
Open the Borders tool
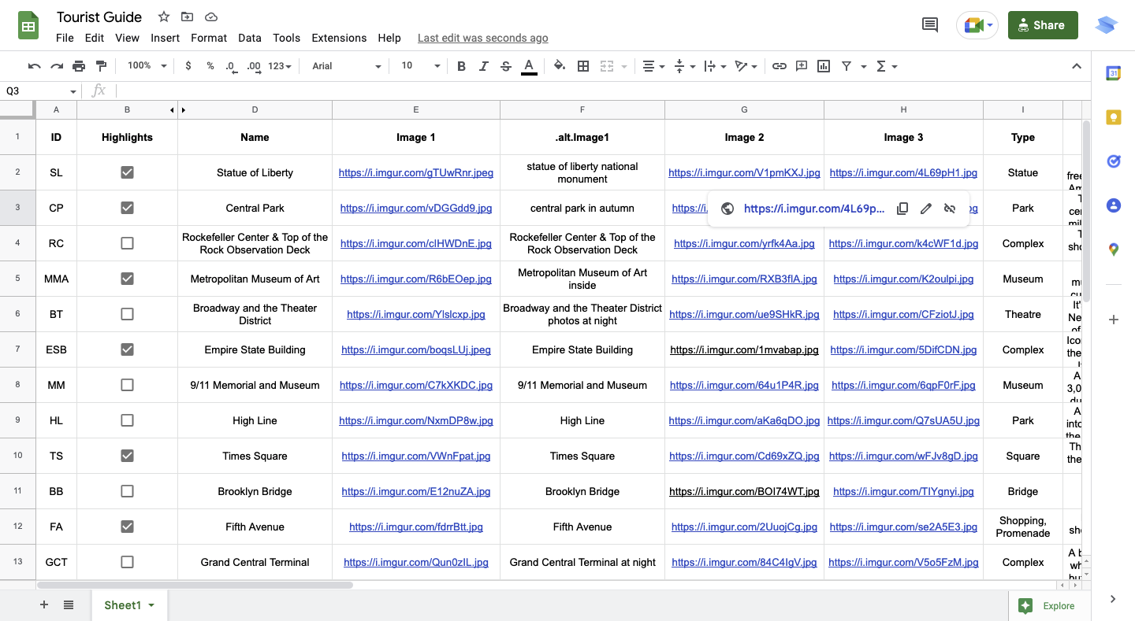click(x=583, y=66)
